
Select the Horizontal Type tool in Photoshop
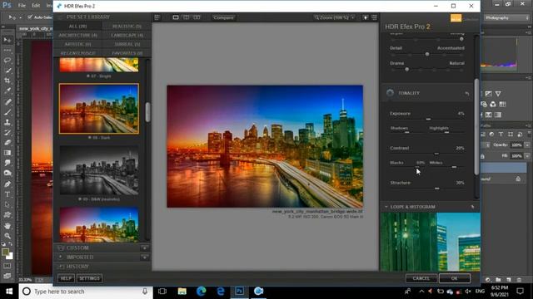[x=7, y=194]
